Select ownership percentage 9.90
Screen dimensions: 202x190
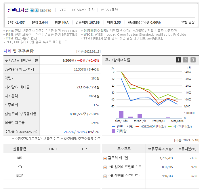point(194,167)
